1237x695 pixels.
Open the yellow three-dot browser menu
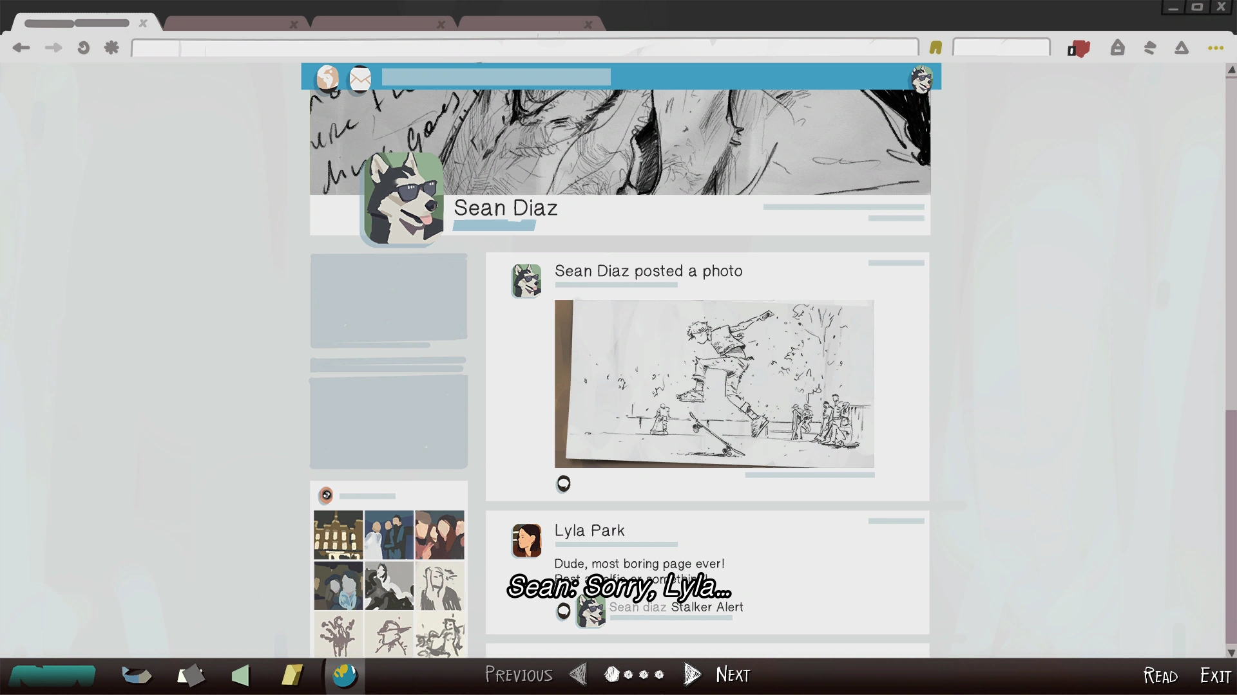click(1215, 48)
